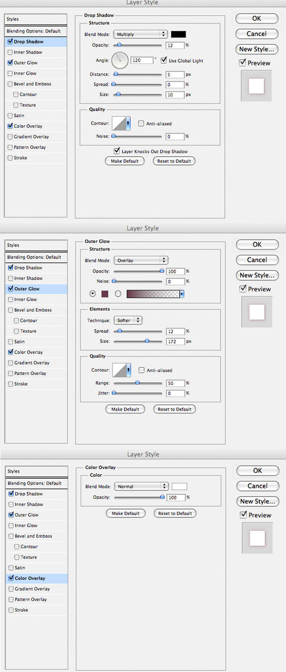
Task: Click Reset to Default under the Outer Glow settings
Action: pos(174,409)
